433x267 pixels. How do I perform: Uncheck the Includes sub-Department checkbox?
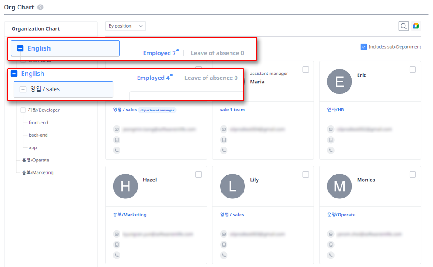pyautogui.click(x=364, y=47)
